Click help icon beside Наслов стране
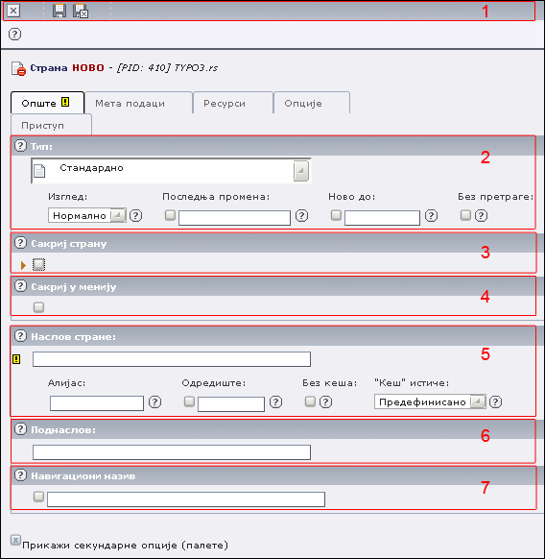Image resolution: width=545 pixels, height=559 pixels. pyautogui.click(x=20, y=336)
